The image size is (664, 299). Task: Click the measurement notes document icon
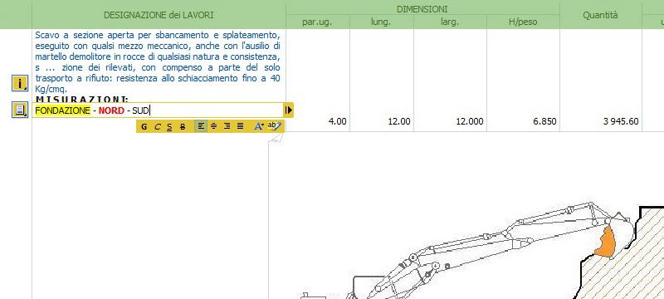pyautogui.click(x=19, y=110)
